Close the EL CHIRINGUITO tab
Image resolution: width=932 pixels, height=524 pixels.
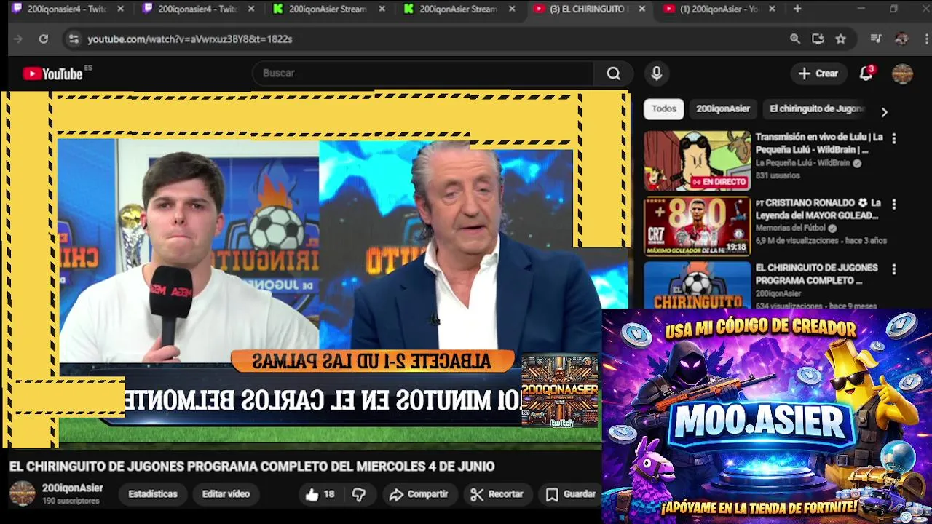click(641, 9)
